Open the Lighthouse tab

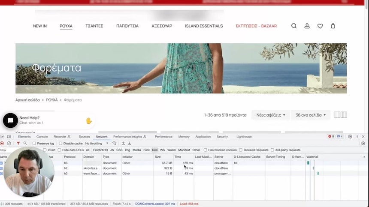click(x=244, y=137)
